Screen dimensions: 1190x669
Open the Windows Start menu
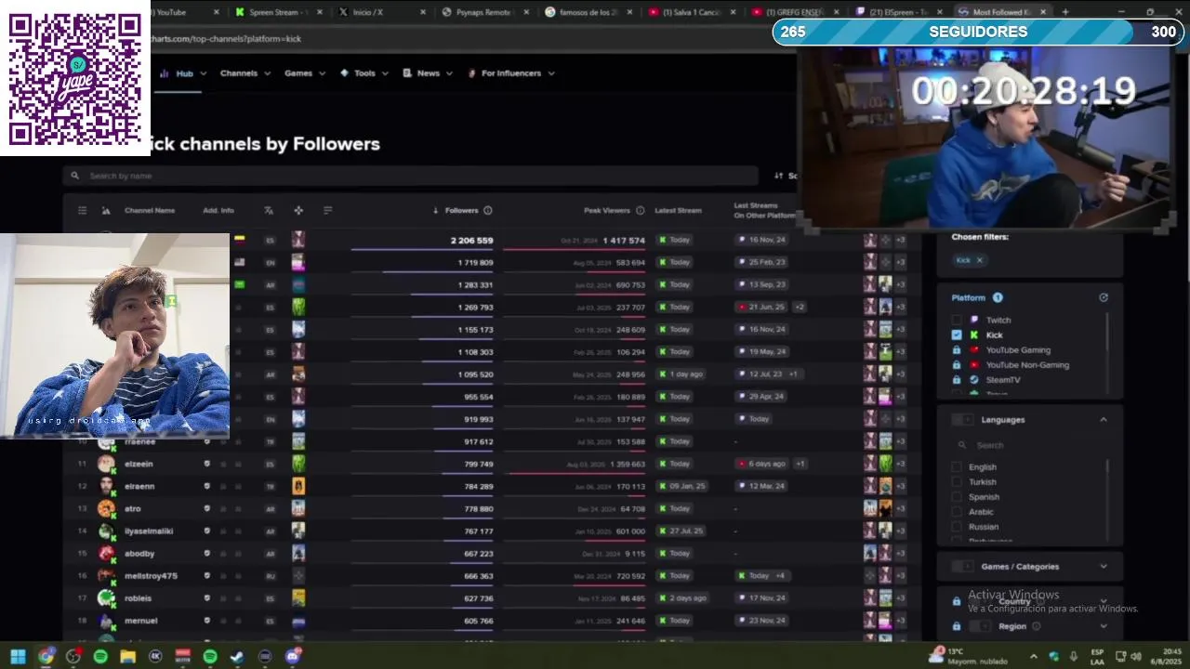18,656
